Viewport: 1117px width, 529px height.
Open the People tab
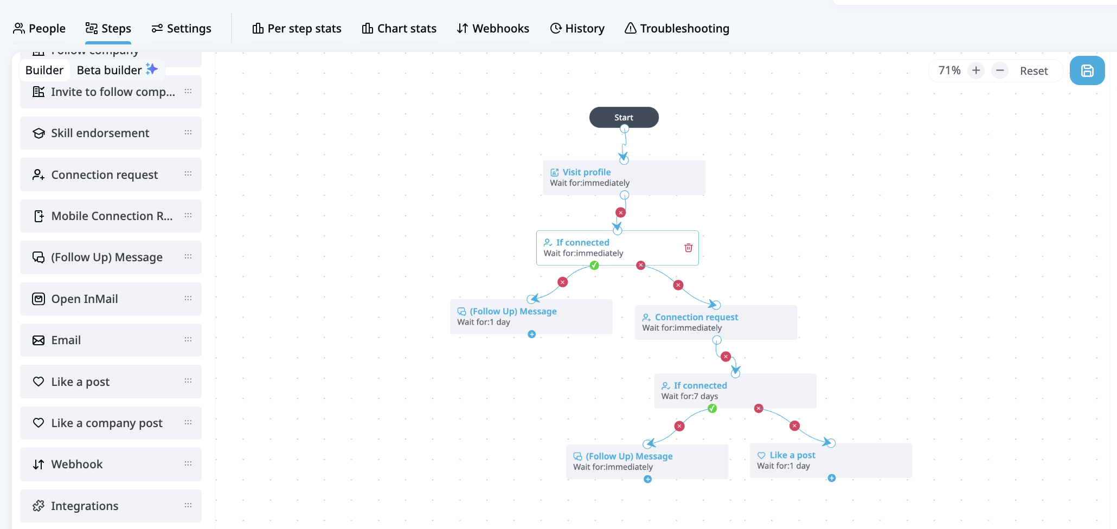click(x=39, y=28)
